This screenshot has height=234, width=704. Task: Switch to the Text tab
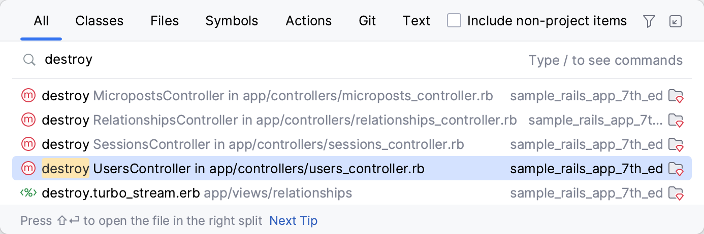point(417,21)
